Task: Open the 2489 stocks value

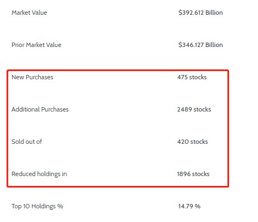Action: [x=194, y=109]
